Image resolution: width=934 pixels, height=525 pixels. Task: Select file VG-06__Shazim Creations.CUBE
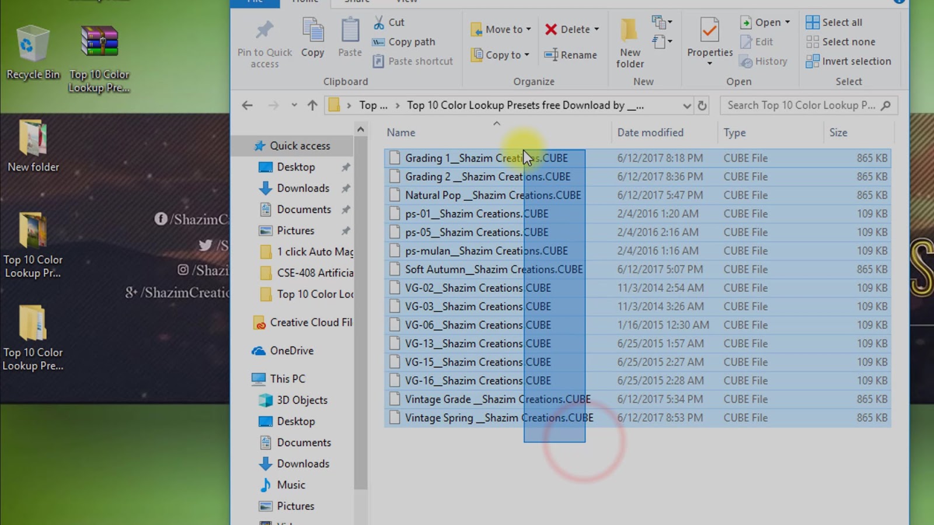(637, 325)
